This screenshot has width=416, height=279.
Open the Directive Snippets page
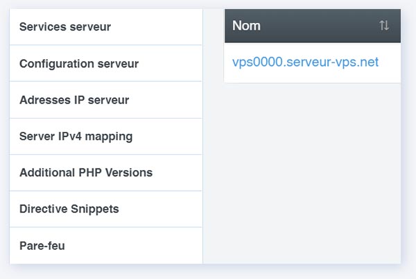pyautogui.click(x=69, y=209)
